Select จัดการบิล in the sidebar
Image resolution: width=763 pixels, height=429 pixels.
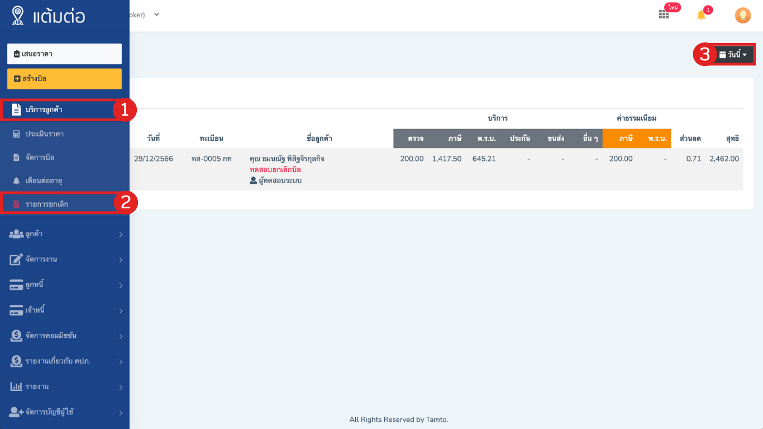click(x=65, y=158)
